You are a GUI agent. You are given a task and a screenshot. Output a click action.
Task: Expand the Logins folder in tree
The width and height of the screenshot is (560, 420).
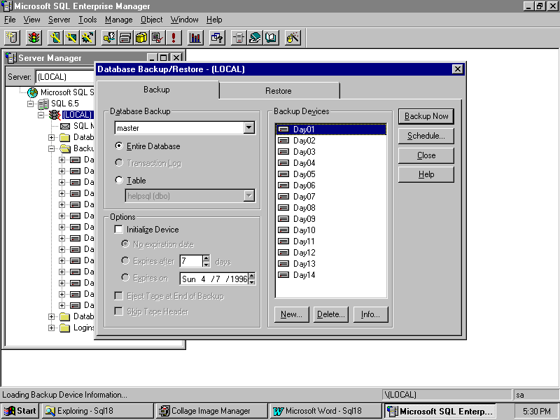[x=51, y=328]
